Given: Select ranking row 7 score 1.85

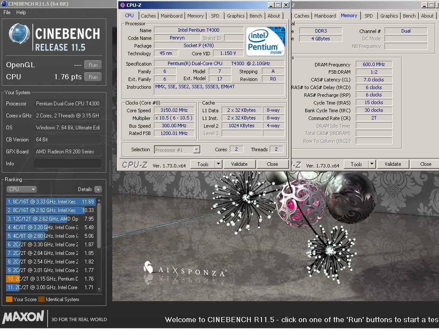Looking at the screenshot, I should coord(51,253).
